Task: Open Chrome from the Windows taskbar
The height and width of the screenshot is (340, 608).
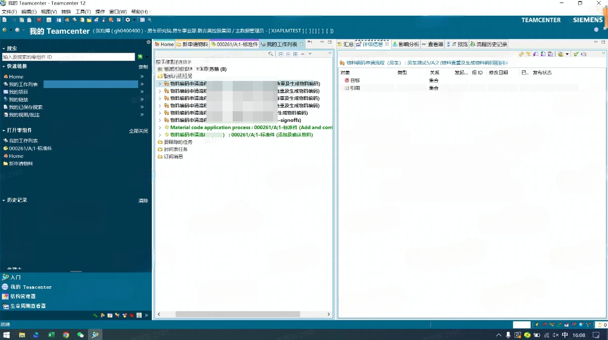Action: click(66, 335)
